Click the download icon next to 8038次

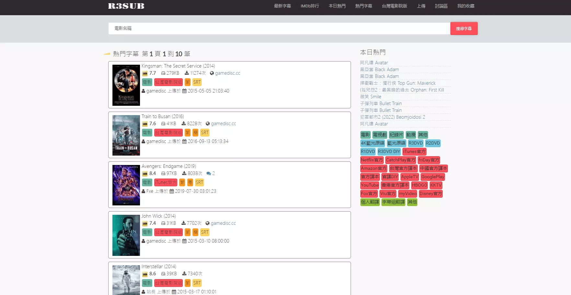(184, 173)
